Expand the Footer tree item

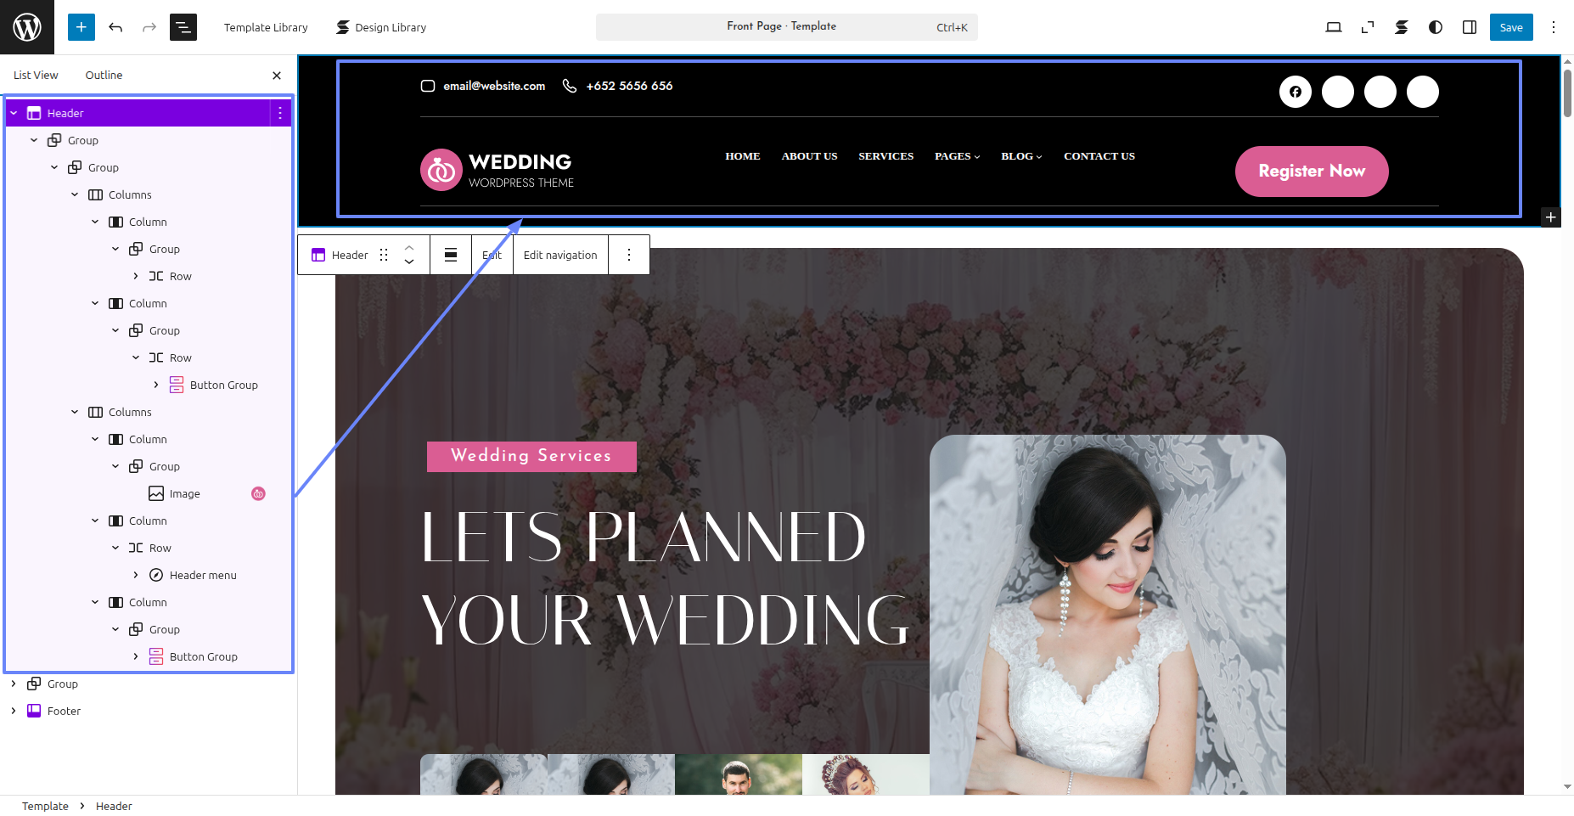coord(14,711)
